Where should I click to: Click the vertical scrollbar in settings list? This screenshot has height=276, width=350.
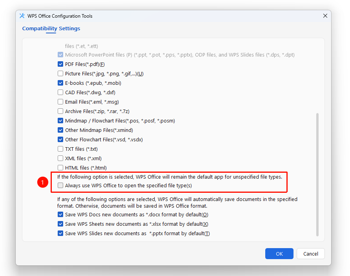point(317,175)
